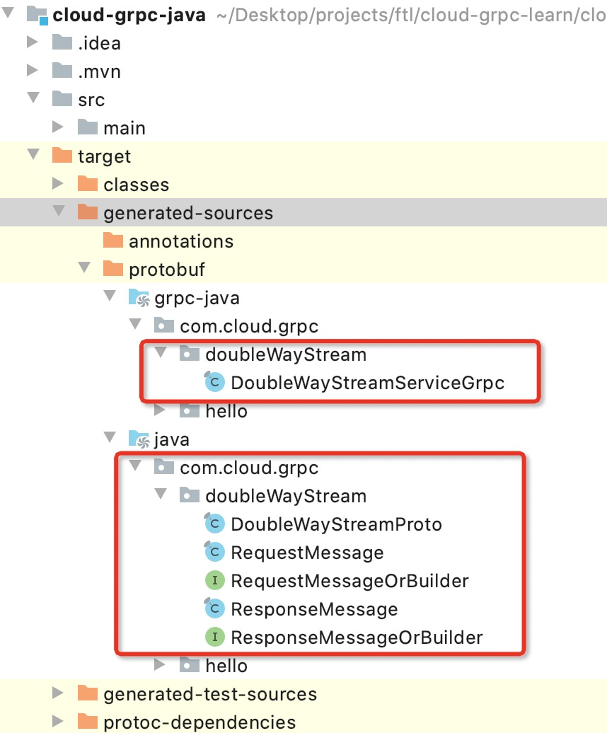This screenshot has height=733, width=607.
Task: Collapse the generated-sources folder
Action: coord(59,211)
